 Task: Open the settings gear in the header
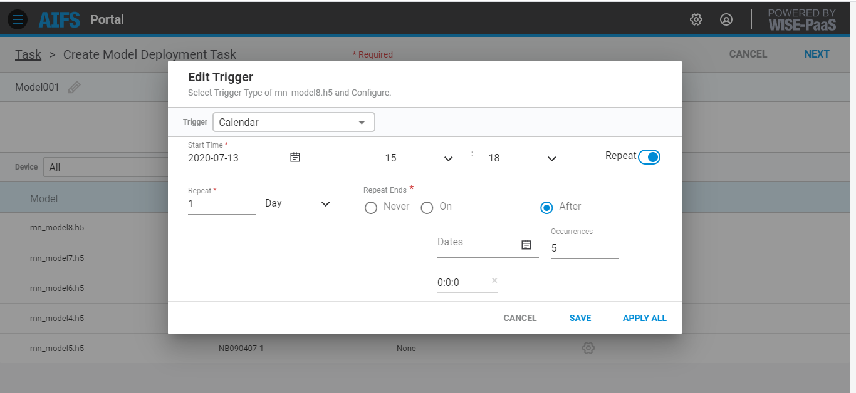pyautogui.click(x=696, y=19)
